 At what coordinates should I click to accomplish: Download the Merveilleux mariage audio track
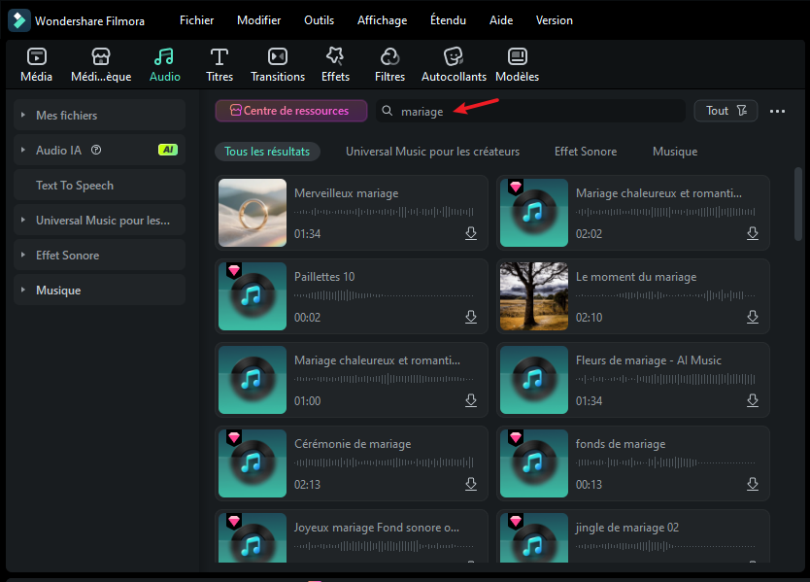(x=471, y=234)
